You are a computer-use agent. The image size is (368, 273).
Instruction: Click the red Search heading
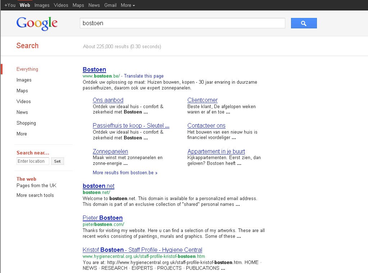pyautogui.click(x=27, y=46)
